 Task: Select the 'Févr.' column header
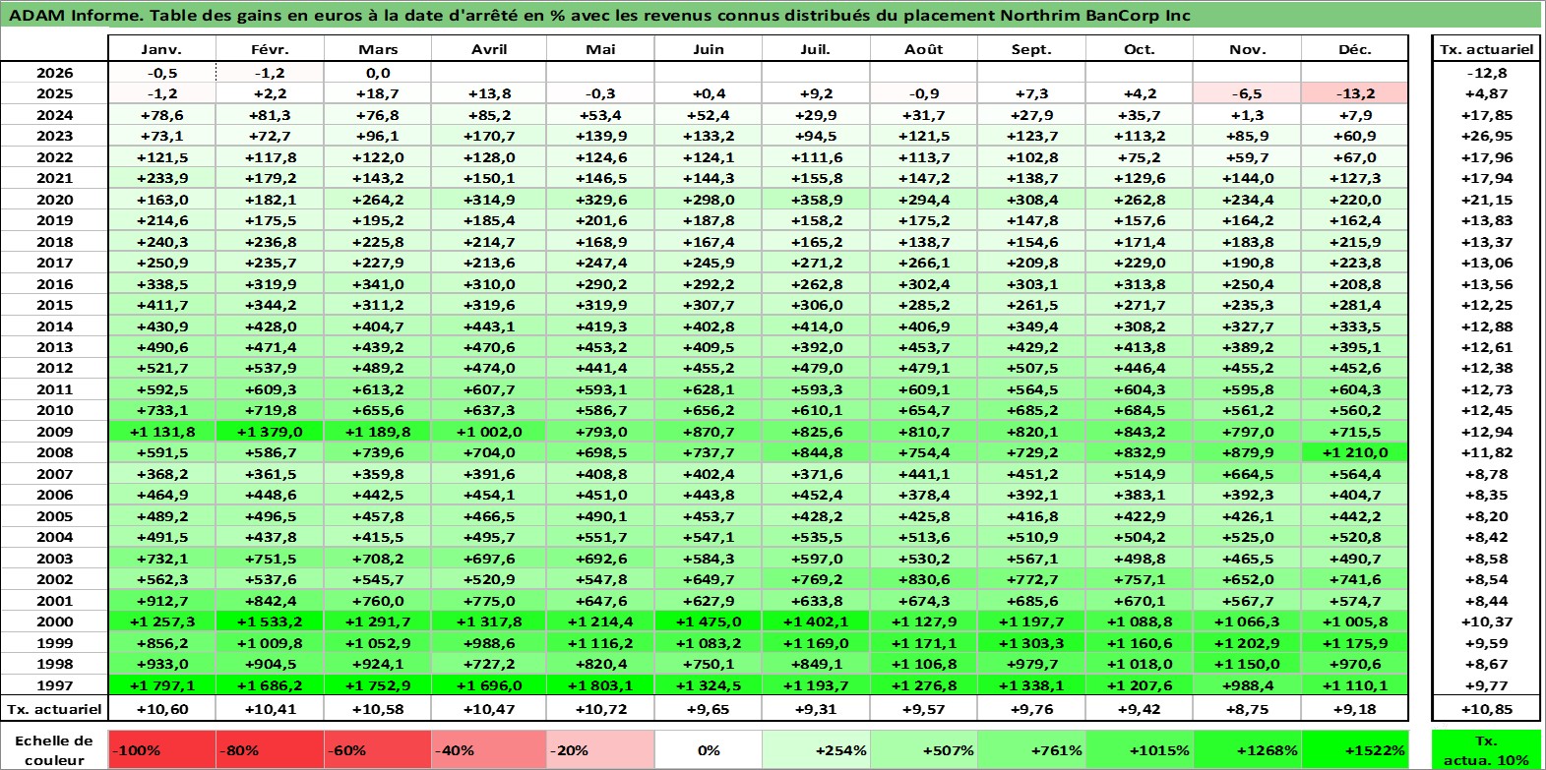point(270,49)
